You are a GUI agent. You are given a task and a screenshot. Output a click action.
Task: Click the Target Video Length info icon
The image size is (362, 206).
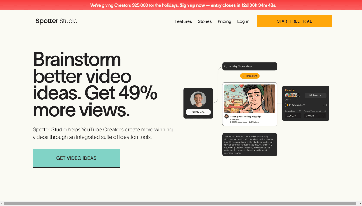(325, 111)
